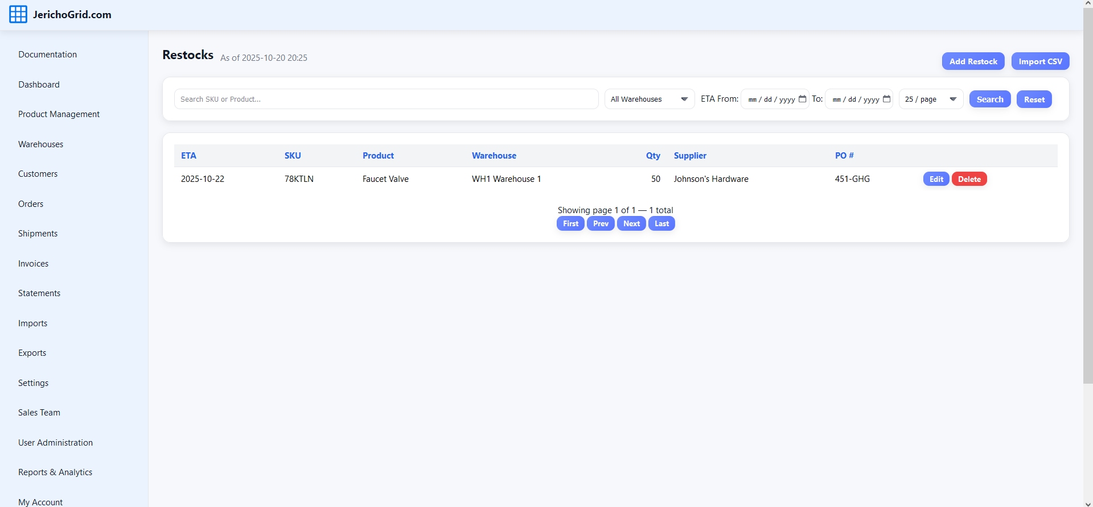
Task: Edit the Faucet Valve restock row
Action: pos(936,179)
